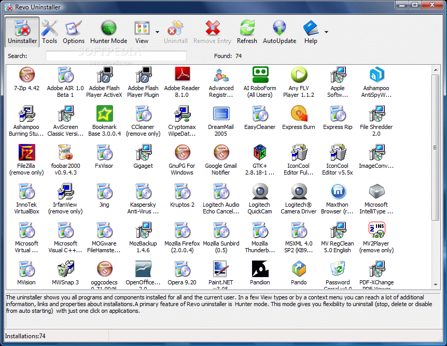Open the Options dialog
Image resolution: width=447 pixels, height=346 pixels.
(74, 32)
